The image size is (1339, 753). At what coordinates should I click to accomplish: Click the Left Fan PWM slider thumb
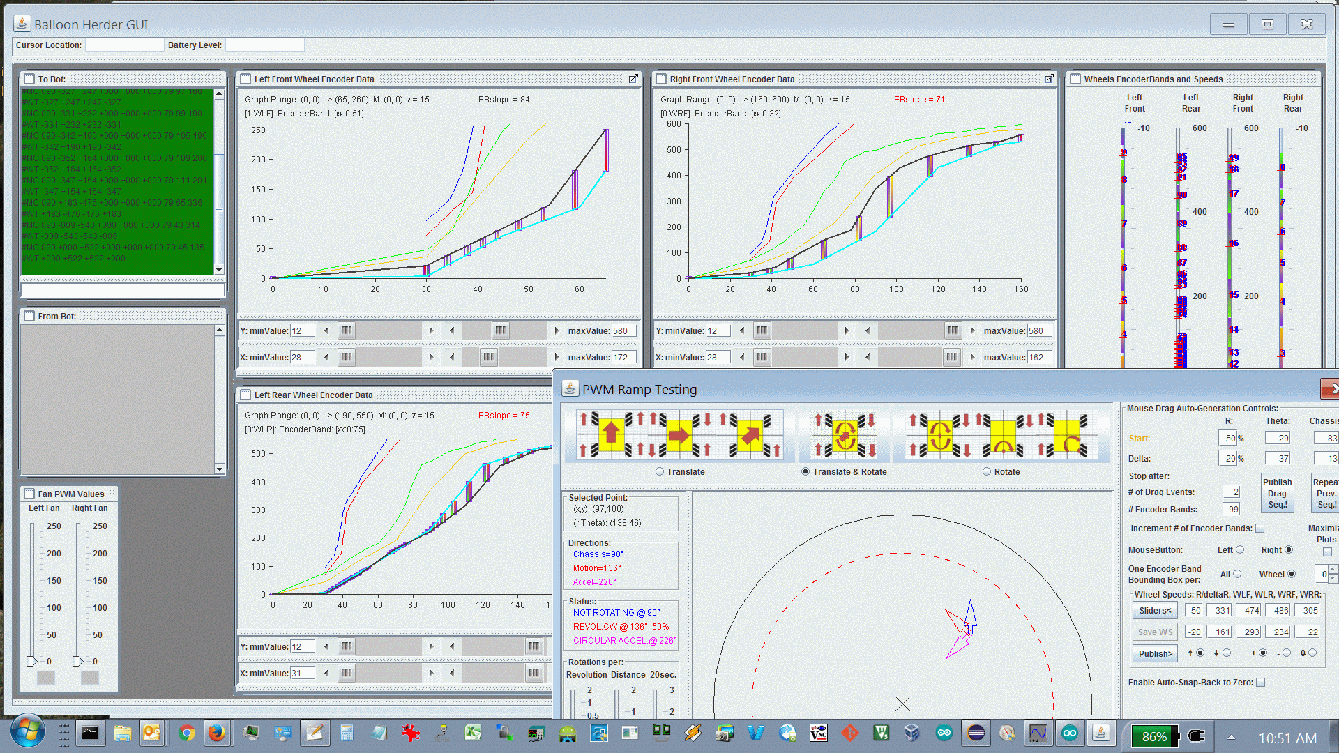pos(31,661)
